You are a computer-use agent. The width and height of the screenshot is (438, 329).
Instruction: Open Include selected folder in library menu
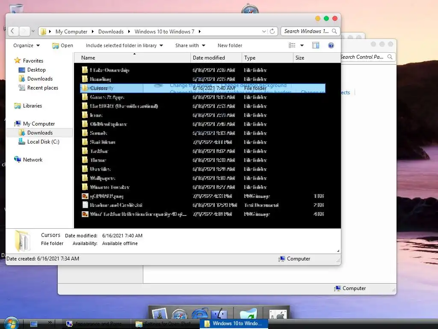pos(124,45)
